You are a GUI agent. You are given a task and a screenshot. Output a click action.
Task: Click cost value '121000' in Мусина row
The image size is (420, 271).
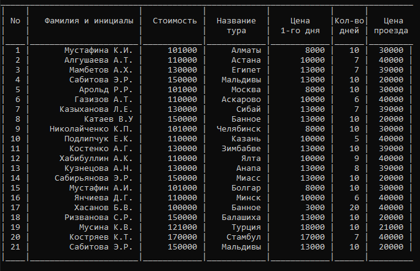[x=182, y=227]
